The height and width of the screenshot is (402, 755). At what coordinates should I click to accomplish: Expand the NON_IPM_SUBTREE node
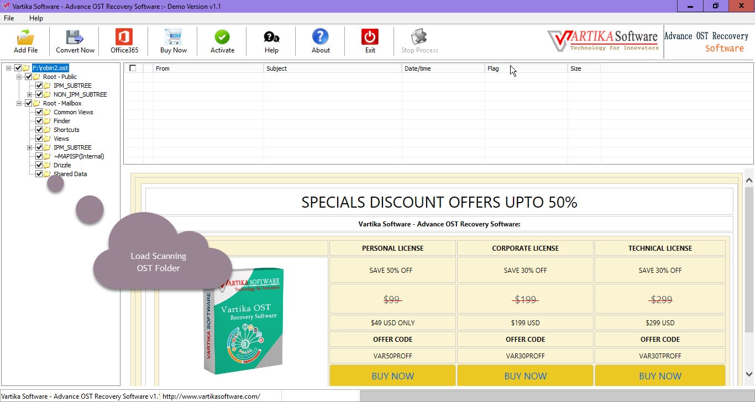click(x=30, y=94)
